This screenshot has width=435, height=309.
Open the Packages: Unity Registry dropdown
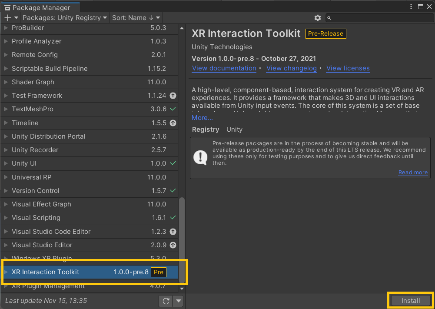pyautogui.click(x=65, y=18)
